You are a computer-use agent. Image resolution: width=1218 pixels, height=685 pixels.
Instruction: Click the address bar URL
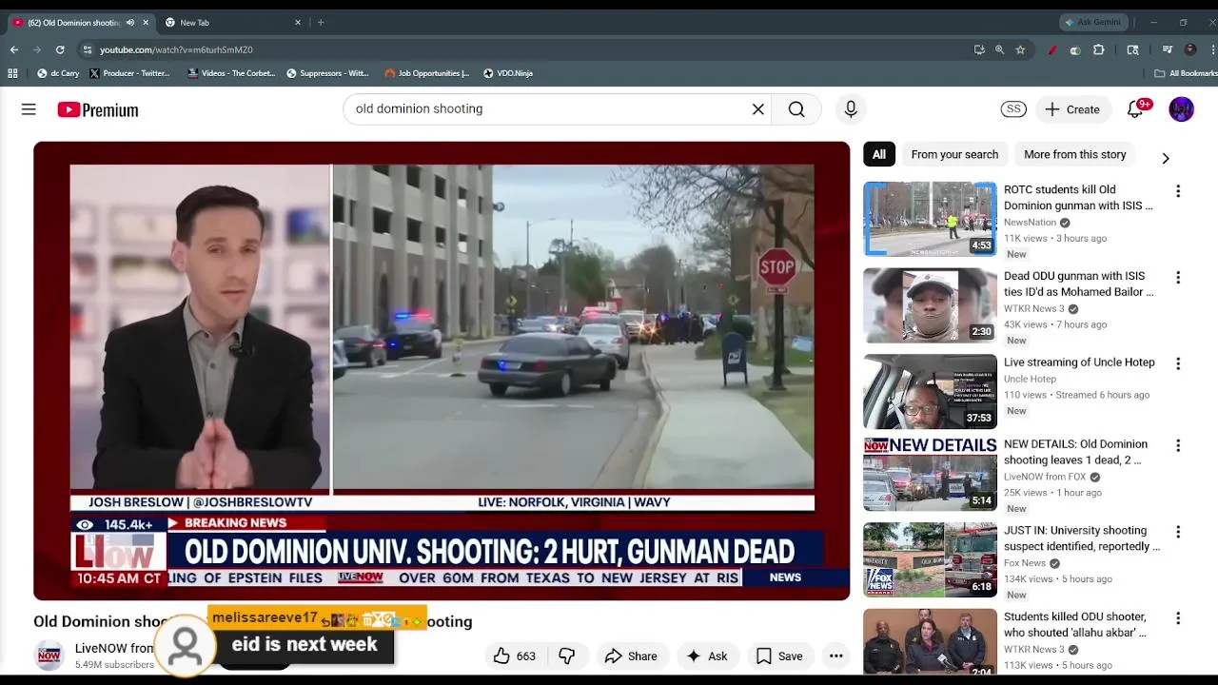click(x=176, y=49)
